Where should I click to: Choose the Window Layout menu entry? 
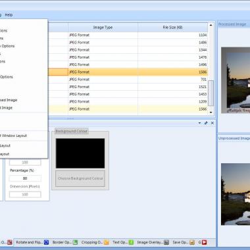(13, 136)
